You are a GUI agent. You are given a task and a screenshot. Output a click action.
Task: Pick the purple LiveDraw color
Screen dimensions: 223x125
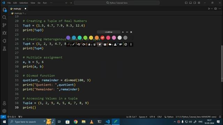pyautogui.click(x=68, y=38)
